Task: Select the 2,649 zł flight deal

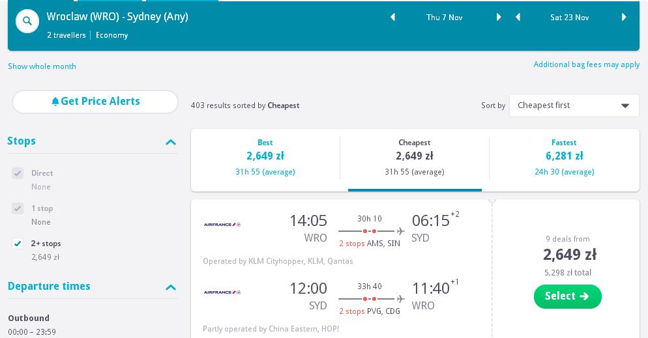Action: point(567,296)
